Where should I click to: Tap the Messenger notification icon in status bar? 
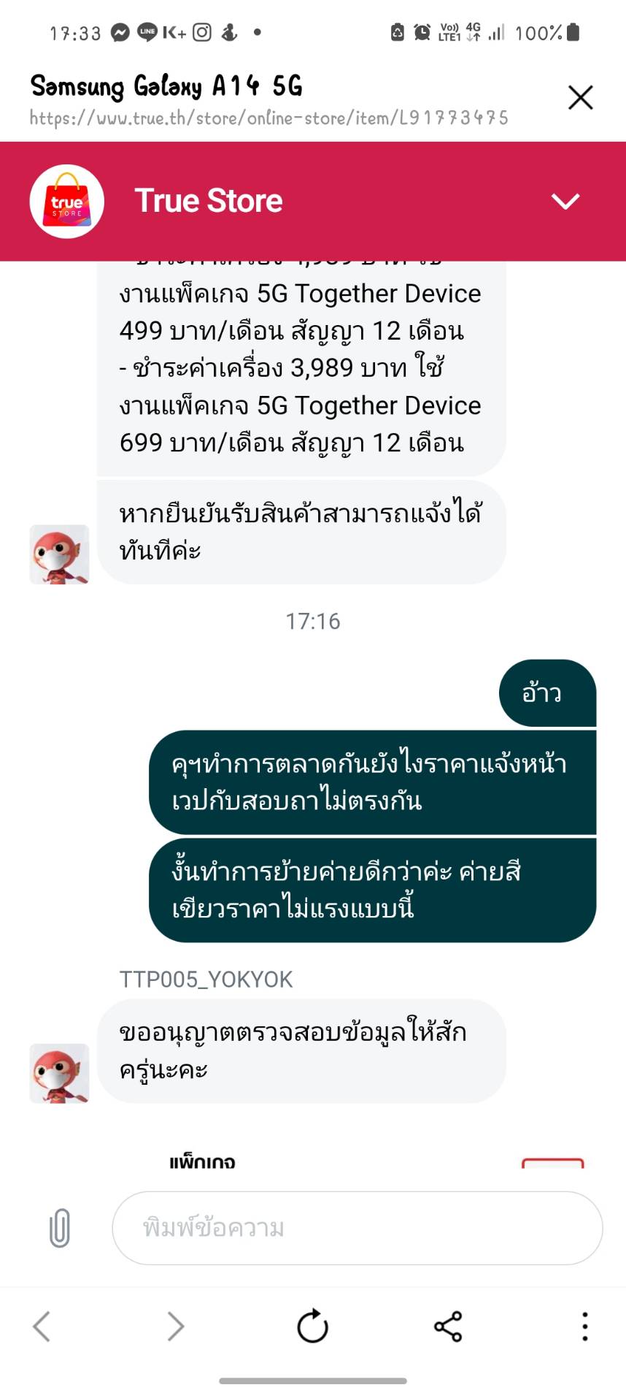pos(120,32)
